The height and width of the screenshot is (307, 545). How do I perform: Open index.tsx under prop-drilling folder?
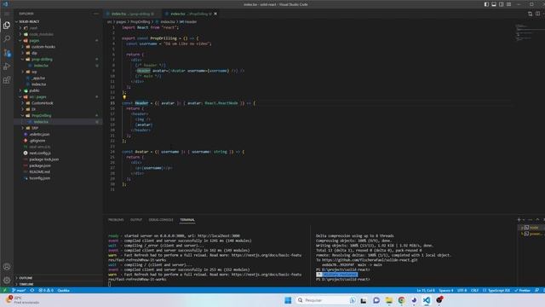point(59,66)
